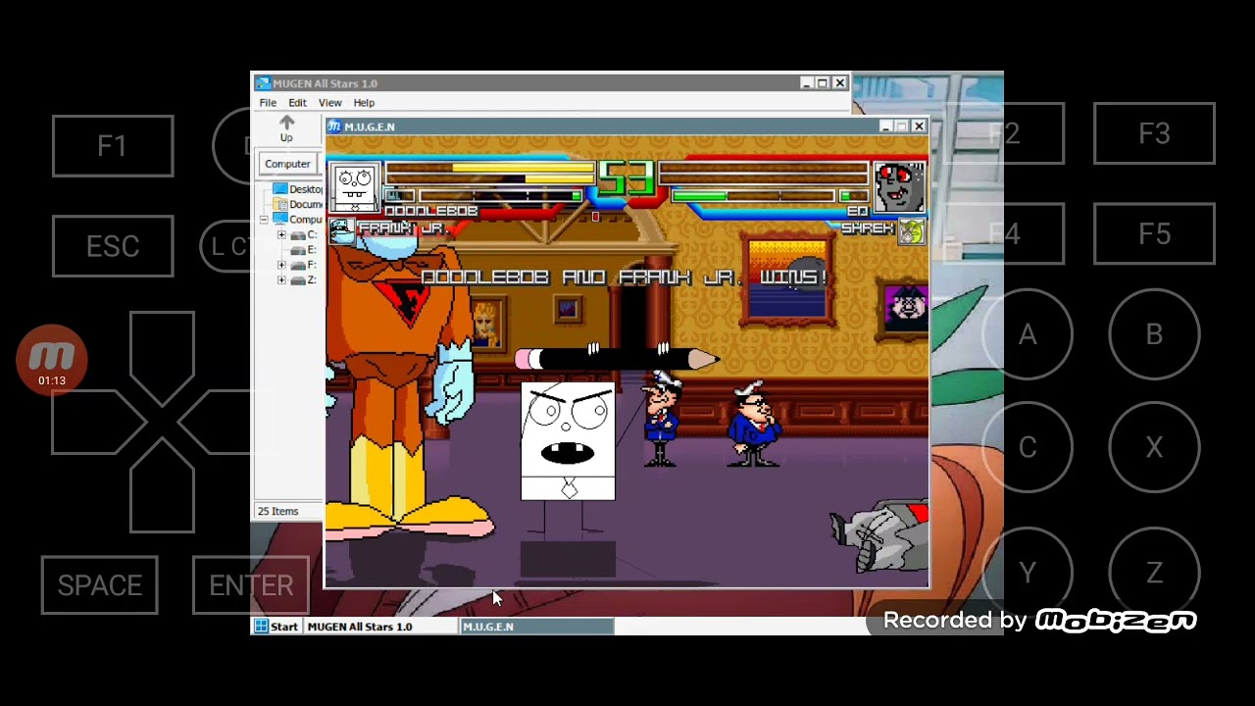The image size is (1255, 706).
Task: Switch to the M.U.G.E.N taskbar item
Action: pyautogui.click(x=536, y=627)
